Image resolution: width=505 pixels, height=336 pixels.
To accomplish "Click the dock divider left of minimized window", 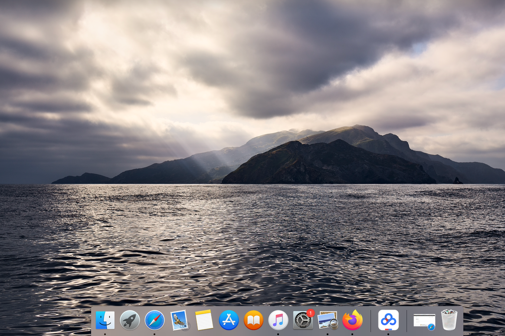I will (407, 321).
